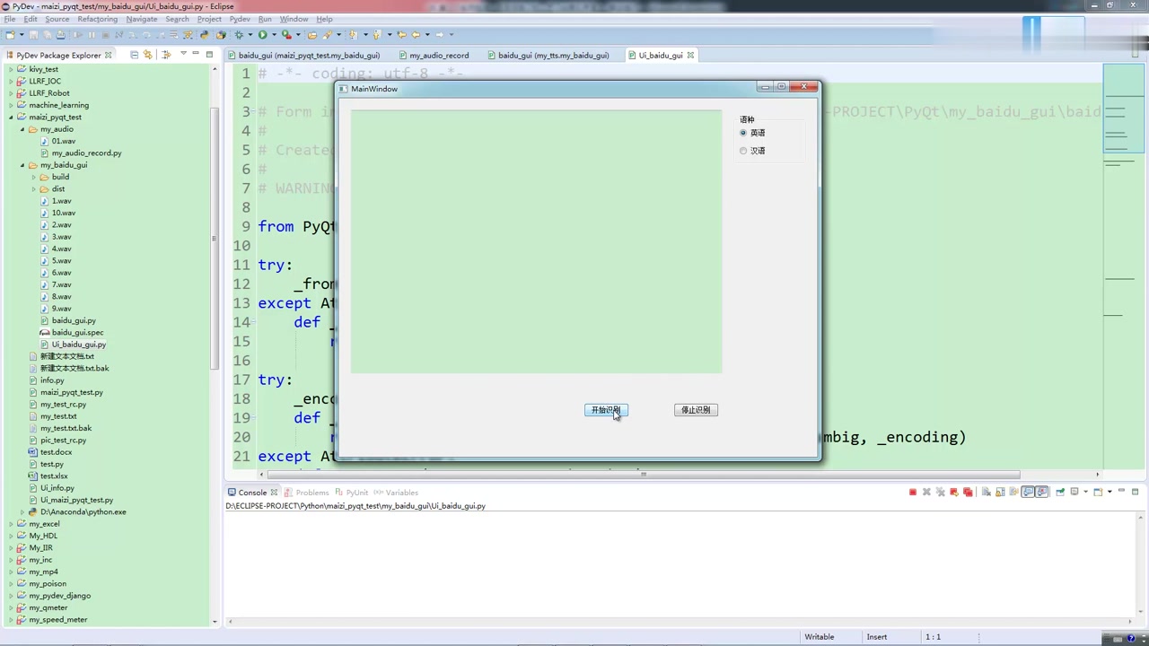Expand the kivy_test project
1149x646 pixels.
pos(12,69)
